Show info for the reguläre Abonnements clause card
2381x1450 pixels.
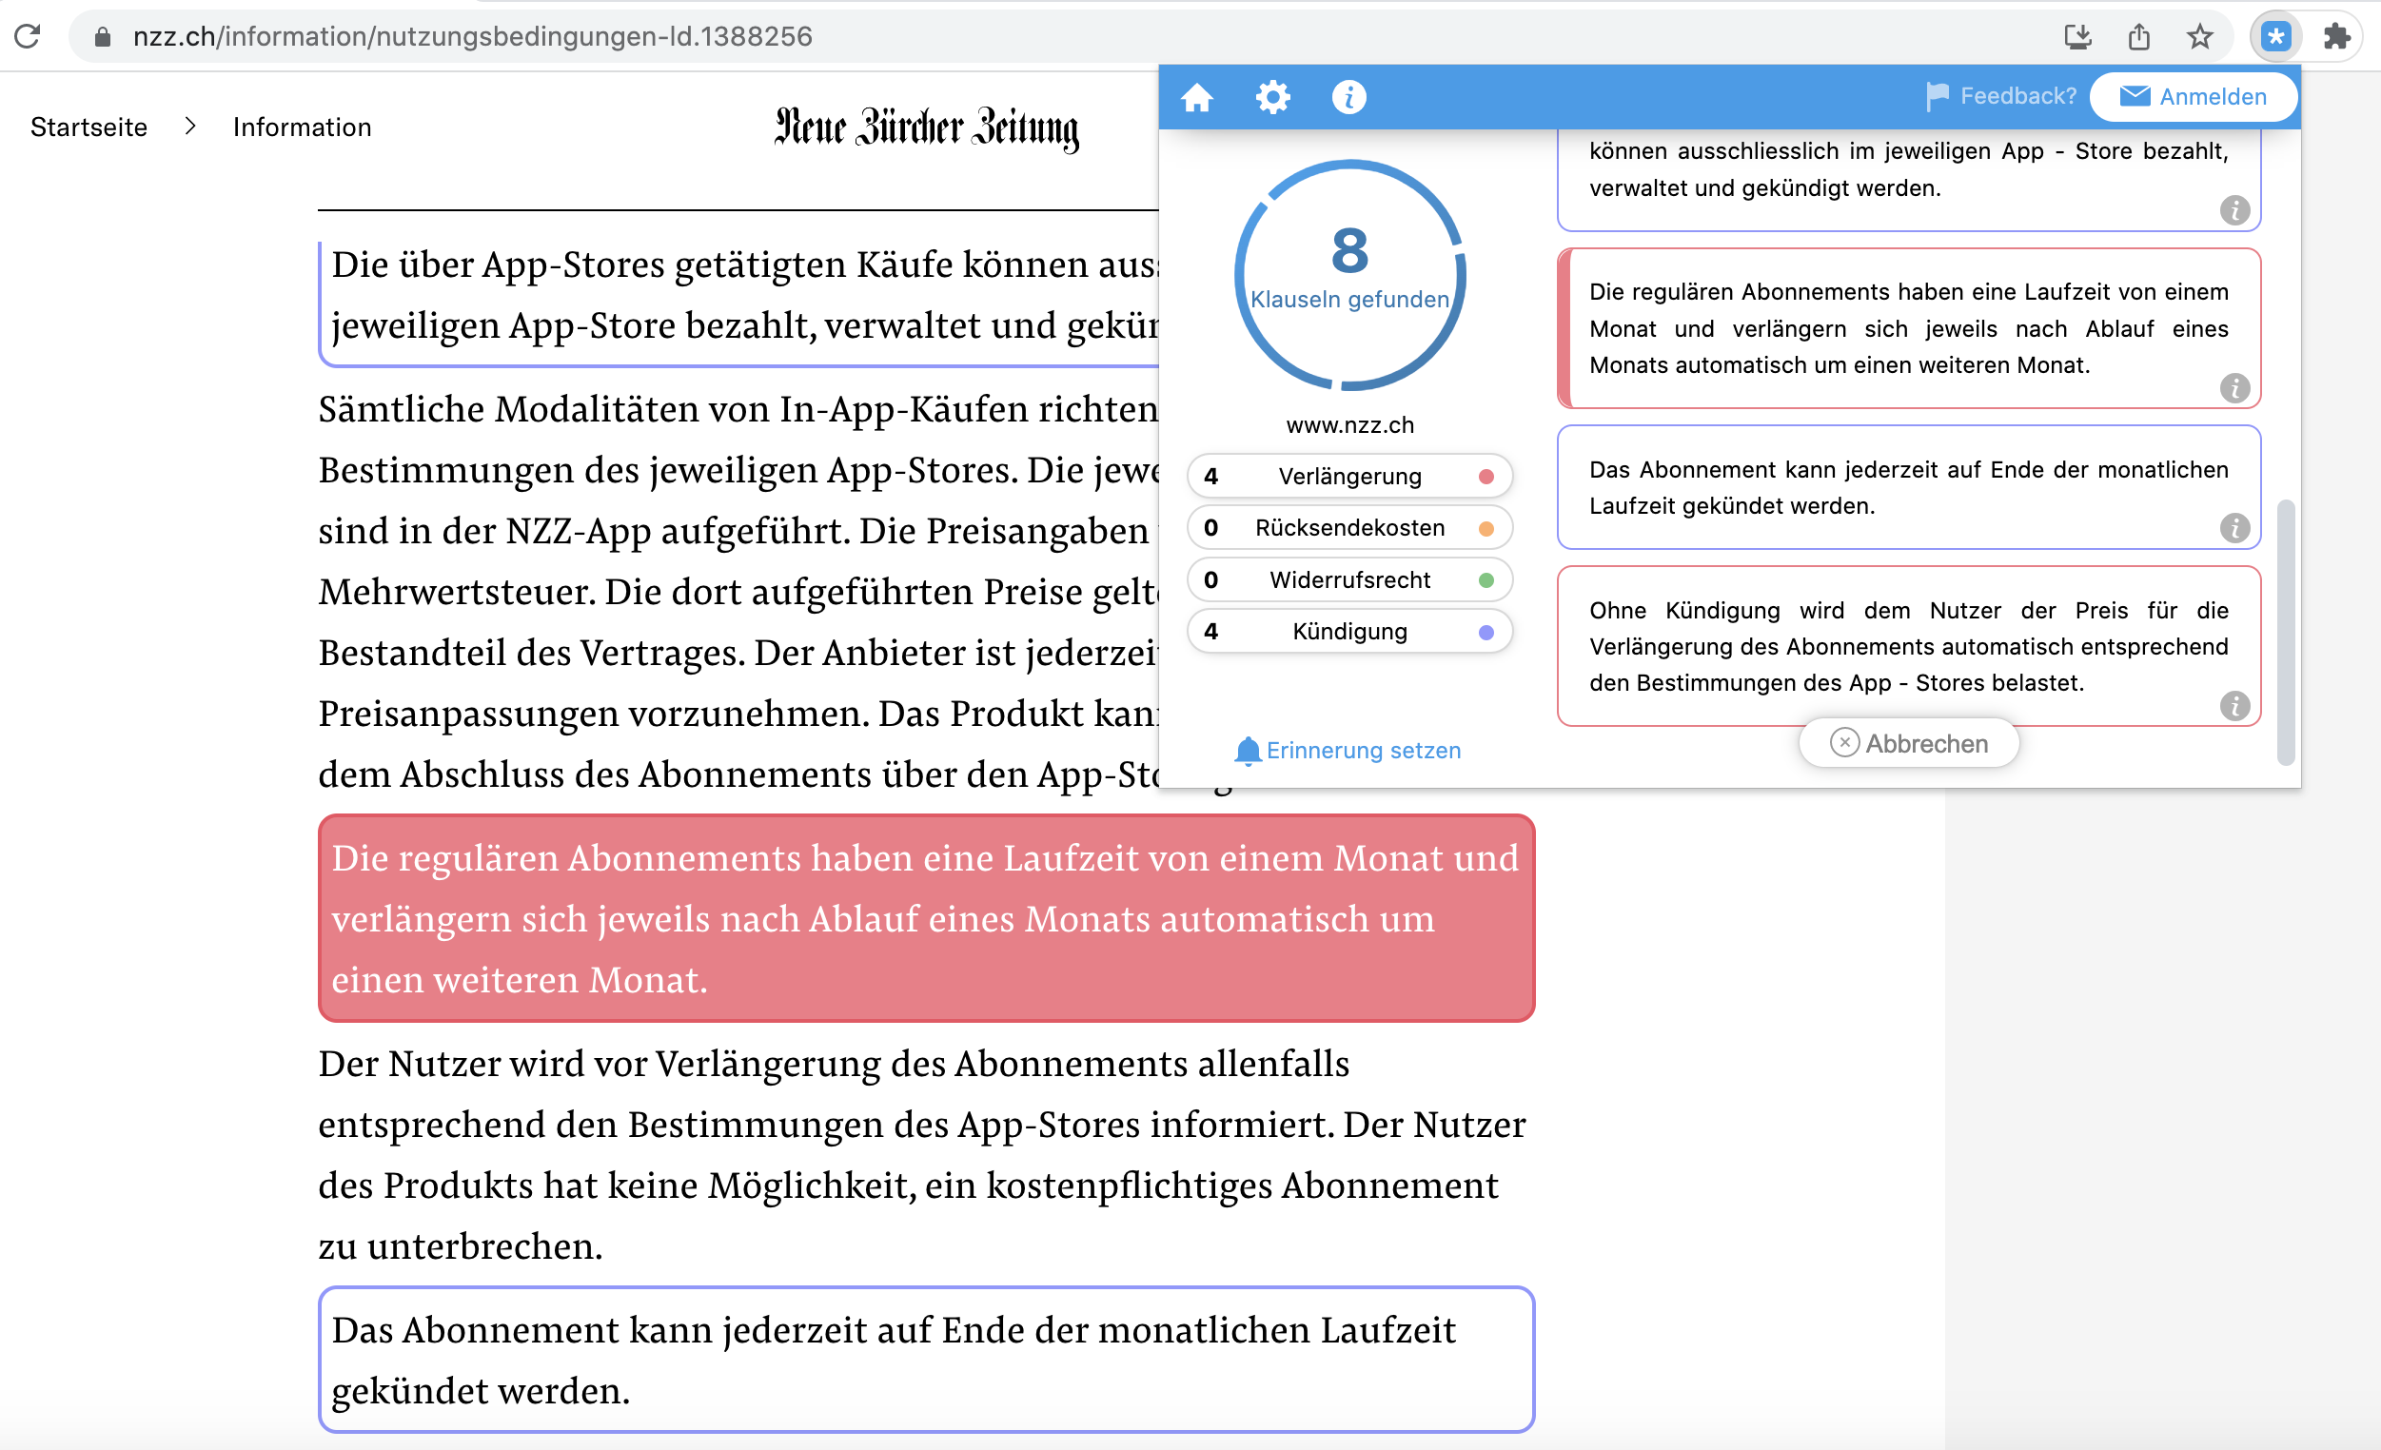(x=2234, y=388)
